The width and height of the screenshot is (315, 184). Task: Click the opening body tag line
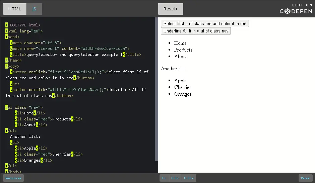(12, 66)
